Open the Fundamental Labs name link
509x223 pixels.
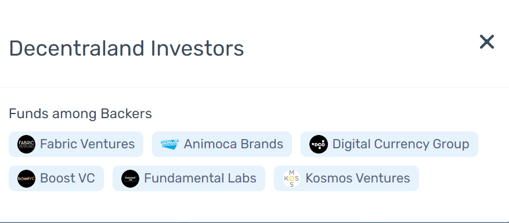[200, 178]
